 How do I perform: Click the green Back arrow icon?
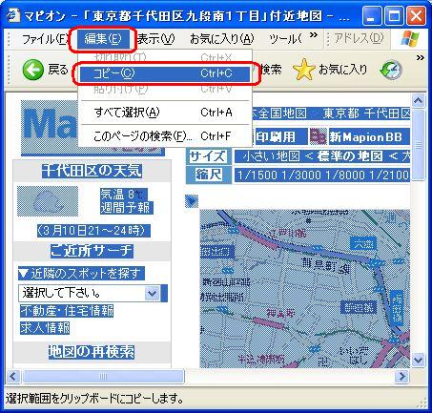click(x=32, y=70)
